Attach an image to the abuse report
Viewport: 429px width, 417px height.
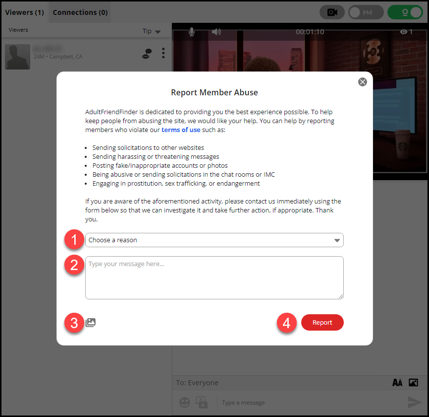click(x=91, y=322)
